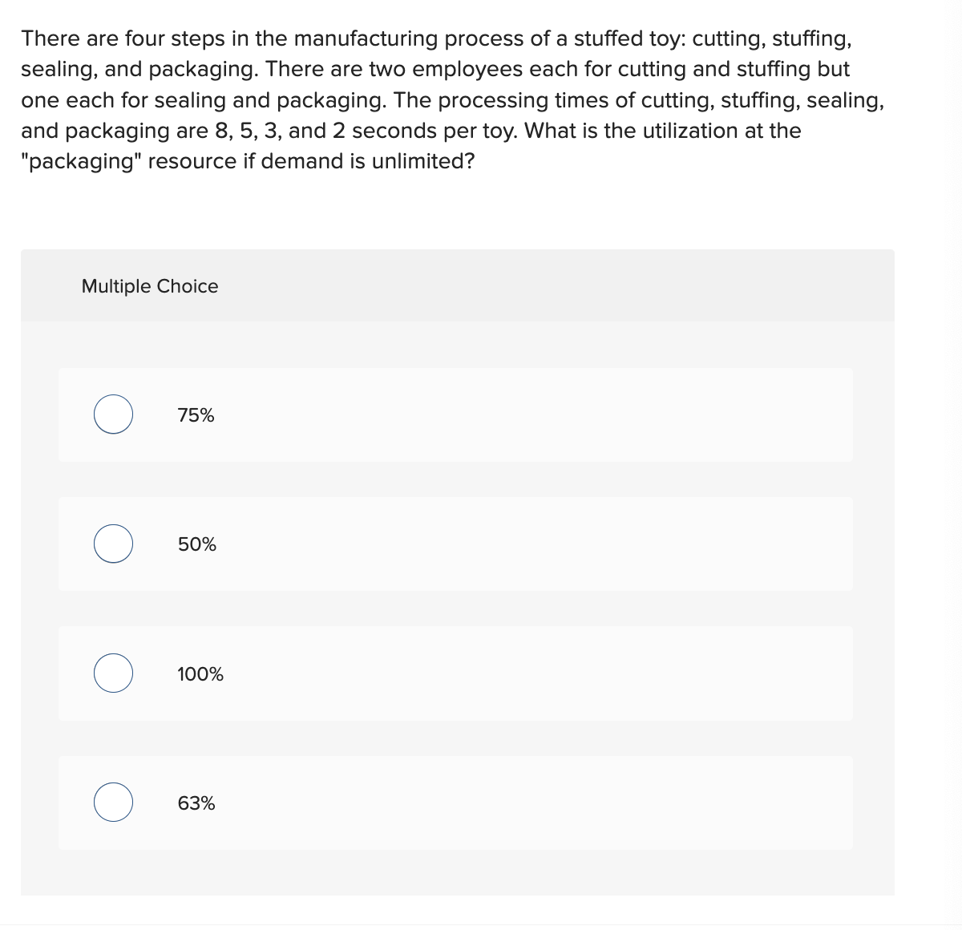
Task: Select the radio button for 75%
Action: pos(113,414)
